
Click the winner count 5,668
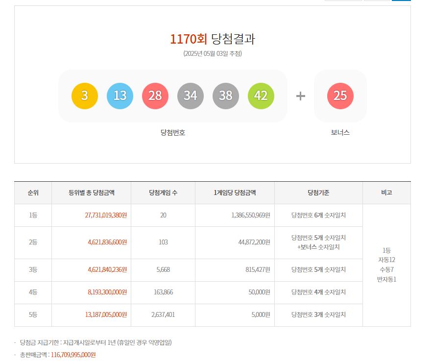point(163,269)
